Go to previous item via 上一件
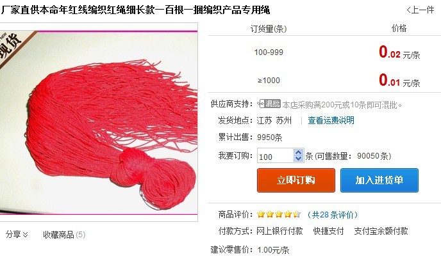 420,10
